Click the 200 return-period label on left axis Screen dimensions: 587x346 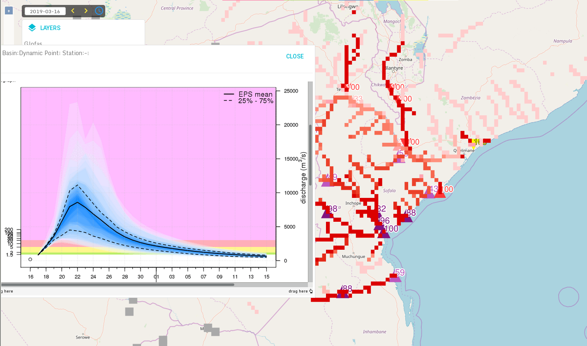pyautogui.click(x=9, y=230)
